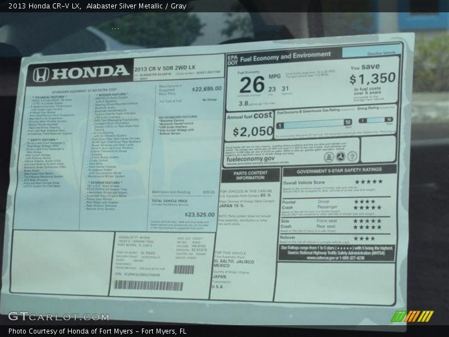Click the "Photo Courtesy of Honda of Fort Myers" caption

[71, 331]
